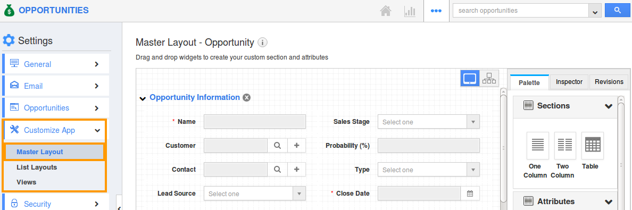
Task: Select the Table section widget
Action: (x=593, y=151)
